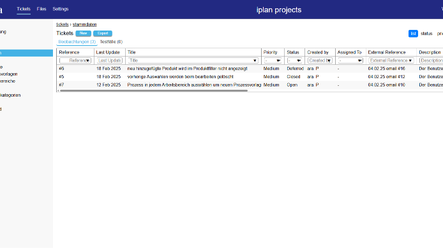
Task: Click the #7 reference cell
Action: pyautogui.click(x=61, y=85)
